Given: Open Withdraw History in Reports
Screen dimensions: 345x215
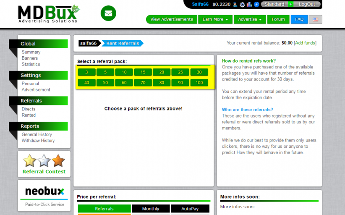Looking at the screenshot, I should (x=38, y=141).
